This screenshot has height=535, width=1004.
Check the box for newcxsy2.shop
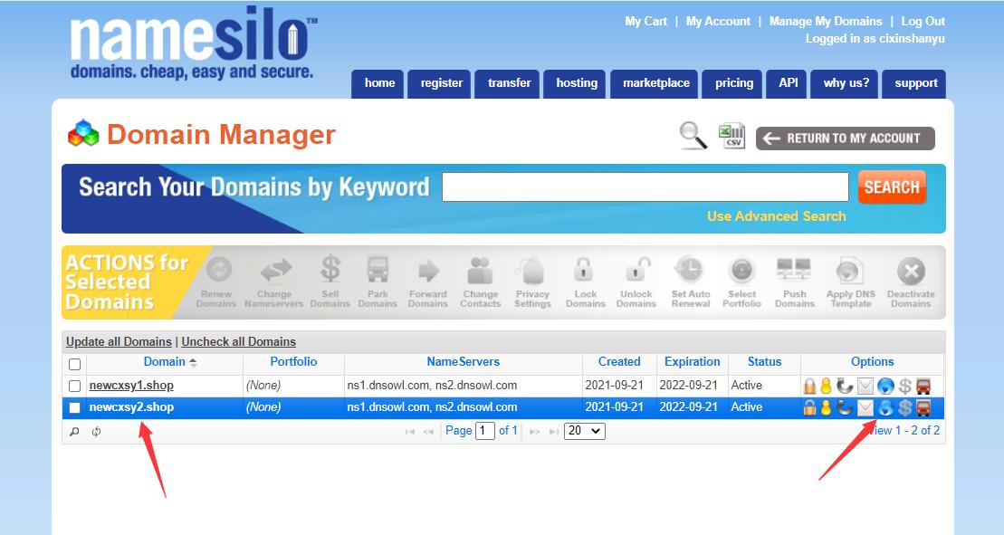[75, 407]
